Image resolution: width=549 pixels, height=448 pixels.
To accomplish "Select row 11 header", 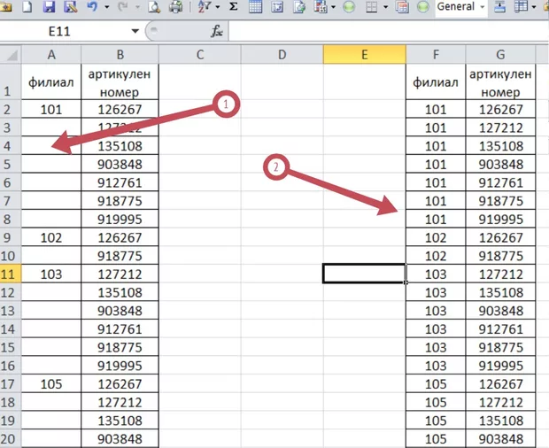I will pyautogui.click(x=11, y=274).
